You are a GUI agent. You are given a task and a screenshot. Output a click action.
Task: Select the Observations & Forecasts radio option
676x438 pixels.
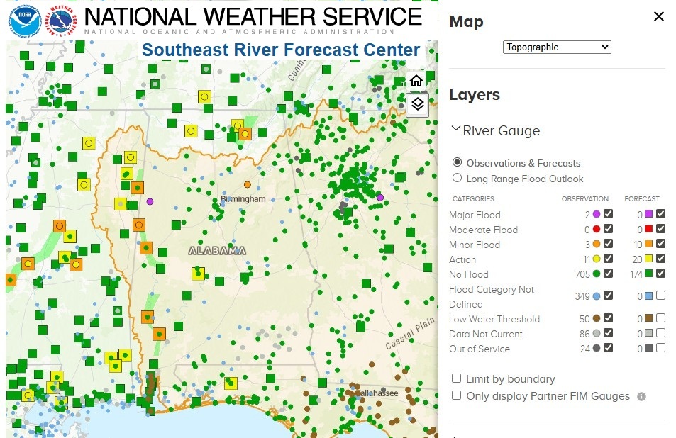click(x=457, y=162)
